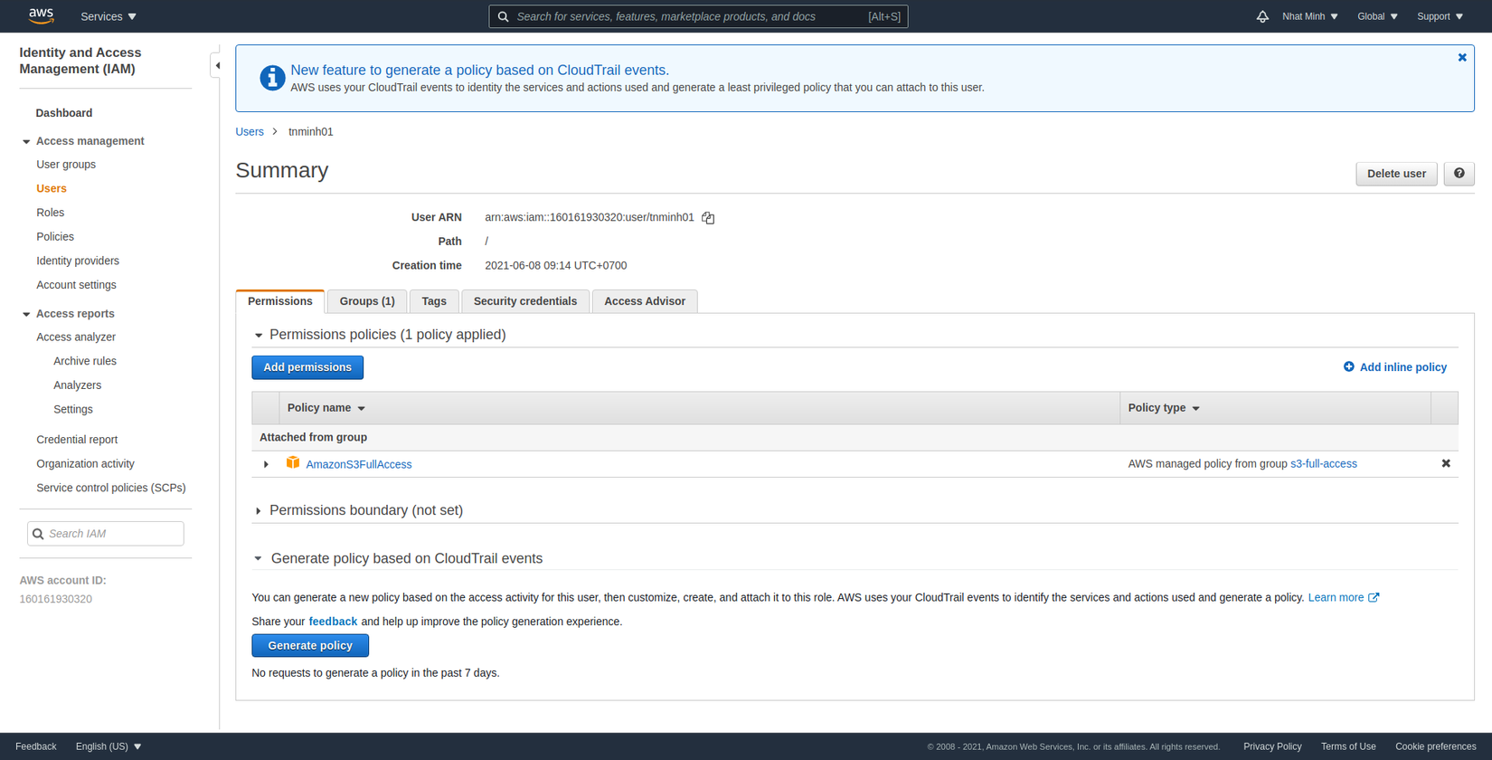
Task: Open the Terms of Use footer link
Action: (1348, 746)
